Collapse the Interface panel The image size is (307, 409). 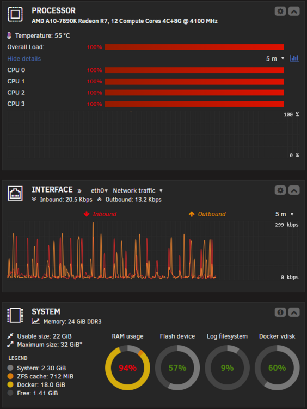coord(294,190)
